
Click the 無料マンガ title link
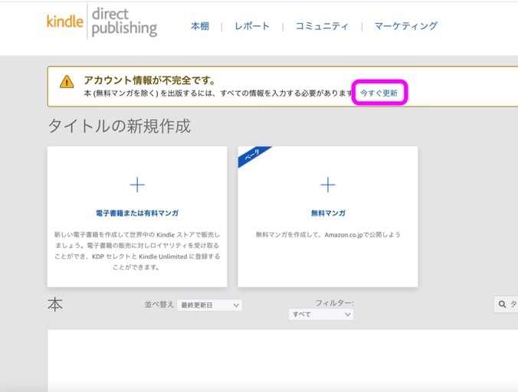click(x=328, y=213)
